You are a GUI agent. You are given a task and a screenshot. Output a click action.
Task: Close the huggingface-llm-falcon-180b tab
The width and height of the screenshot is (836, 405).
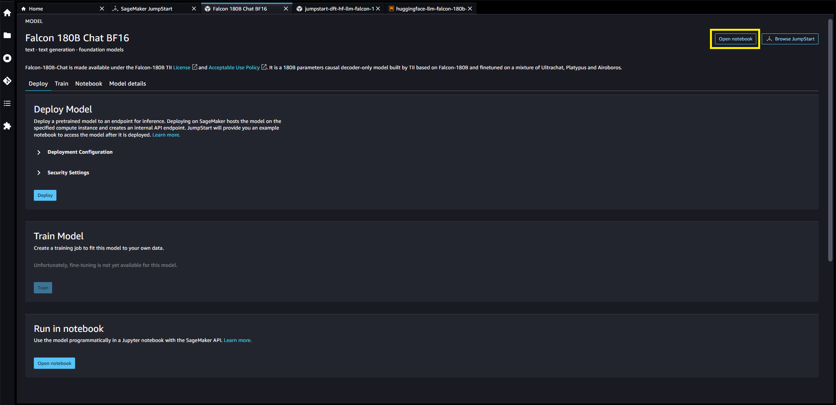point(470,9)
